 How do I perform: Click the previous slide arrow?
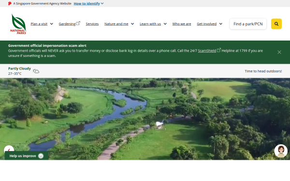tap(9, 150)
